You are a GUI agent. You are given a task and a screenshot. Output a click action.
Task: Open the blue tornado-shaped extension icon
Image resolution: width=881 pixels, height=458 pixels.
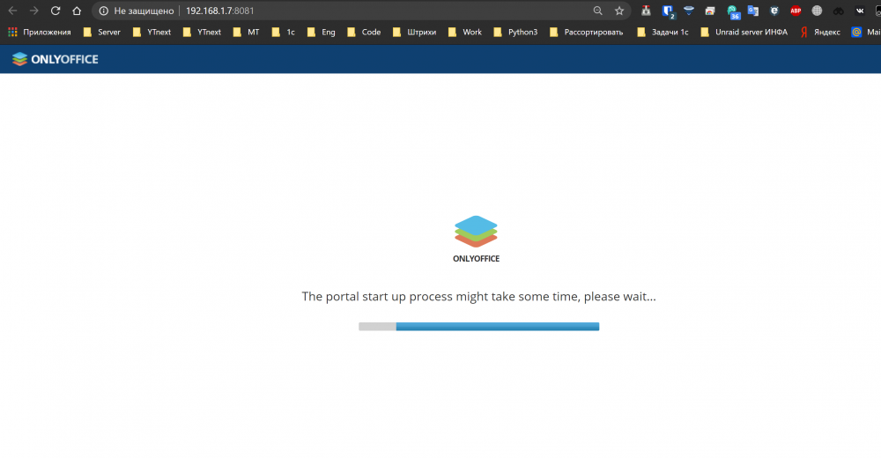click(x=689, y=11)
